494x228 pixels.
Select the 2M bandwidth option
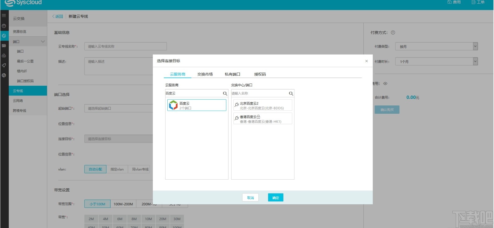[91, 219]
